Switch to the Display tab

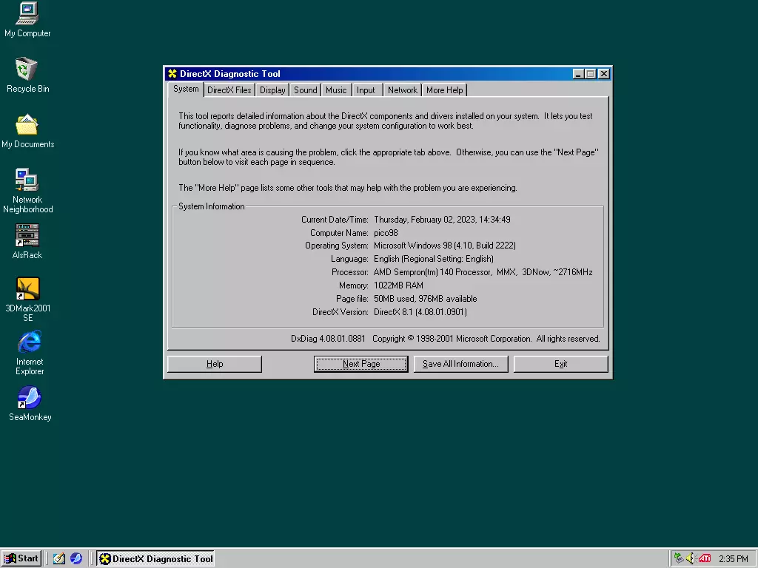[x=272, y=90]
